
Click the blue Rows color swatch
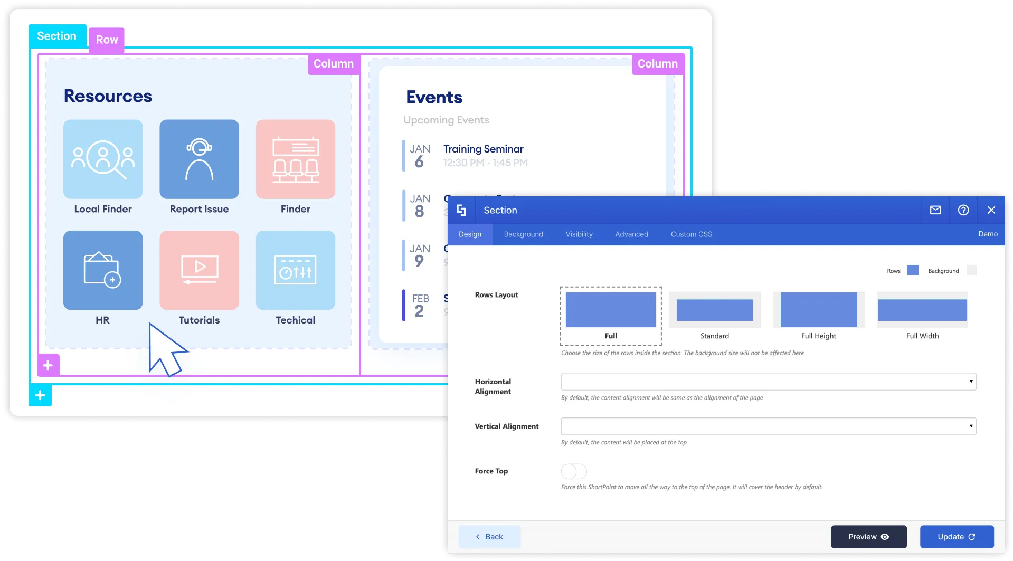coord(913,271)
